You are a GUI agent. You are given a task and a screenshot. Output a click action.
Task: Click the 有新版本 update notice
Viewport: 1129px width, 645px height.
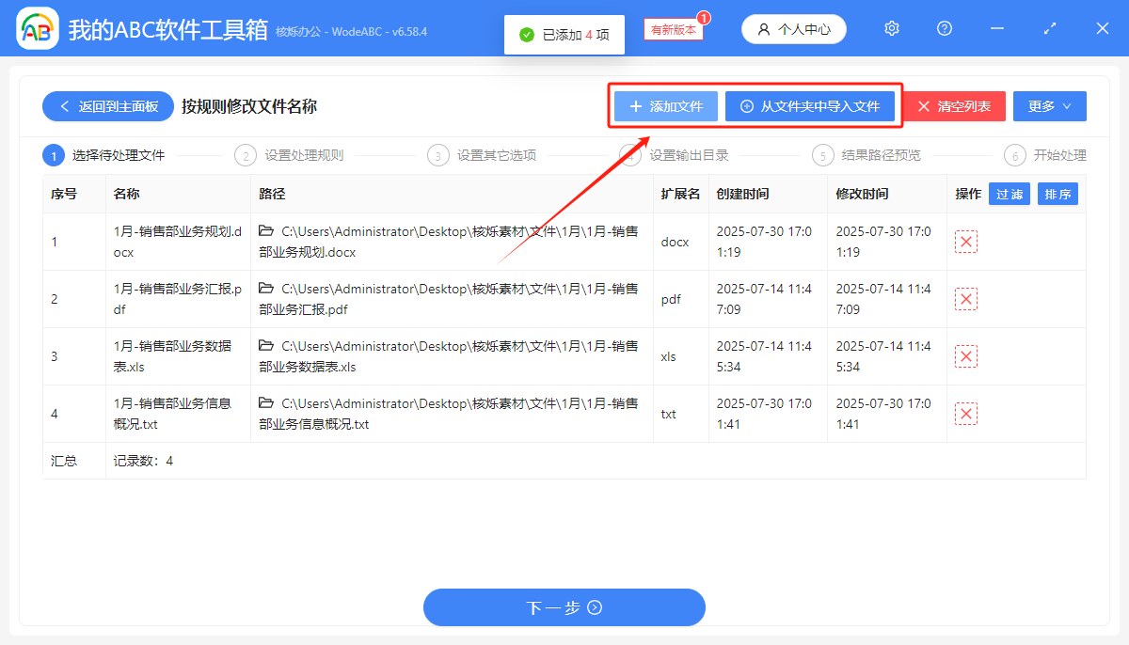tap(672, 29)
